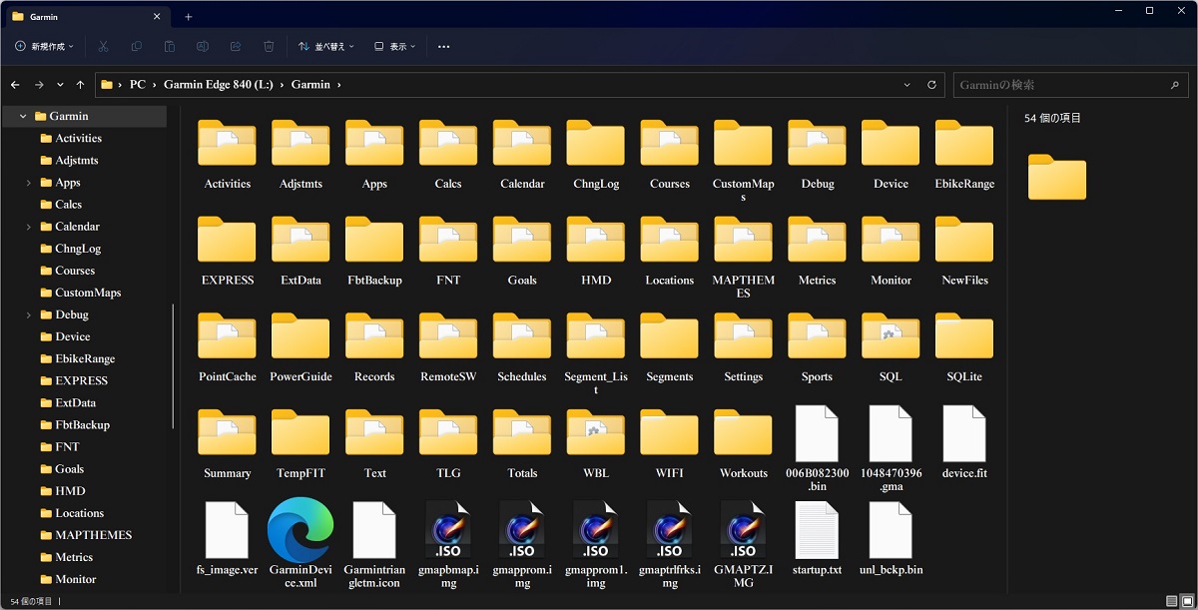Switch to details view in status bar
Image resolution: width=1198 pixels, height=610 pixels.
[1170, 601]
